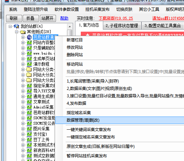Click the green site icon next to 本地测试杰
Viewport: 184px width, 161px height.
pos(29,145)
